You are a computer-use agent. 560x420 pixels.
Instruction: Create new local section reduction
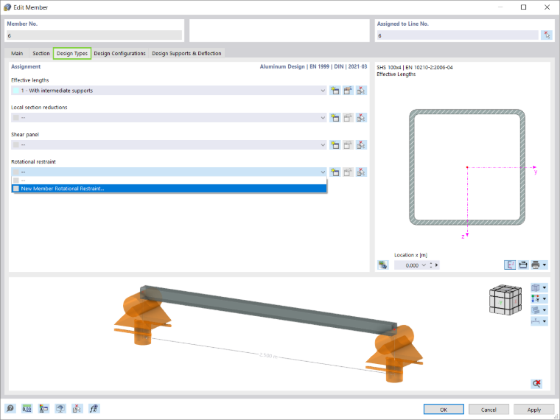tap(335, 118)
